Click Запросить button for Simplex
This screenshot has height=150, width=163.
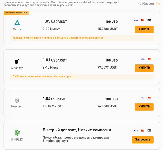[143, 140]
